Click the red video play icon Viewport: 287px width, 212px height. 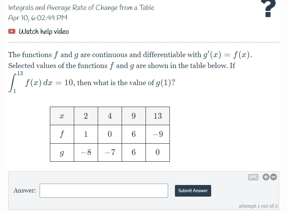(11, 31)
